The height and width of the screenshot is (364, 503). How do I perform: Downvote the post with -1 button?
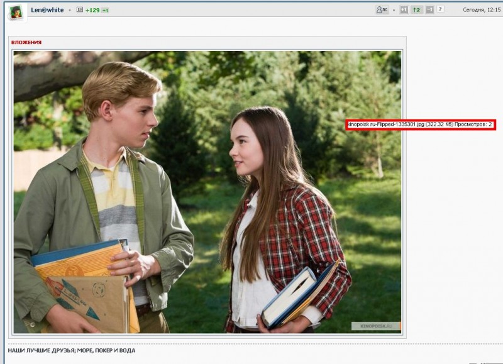(429, 9)
